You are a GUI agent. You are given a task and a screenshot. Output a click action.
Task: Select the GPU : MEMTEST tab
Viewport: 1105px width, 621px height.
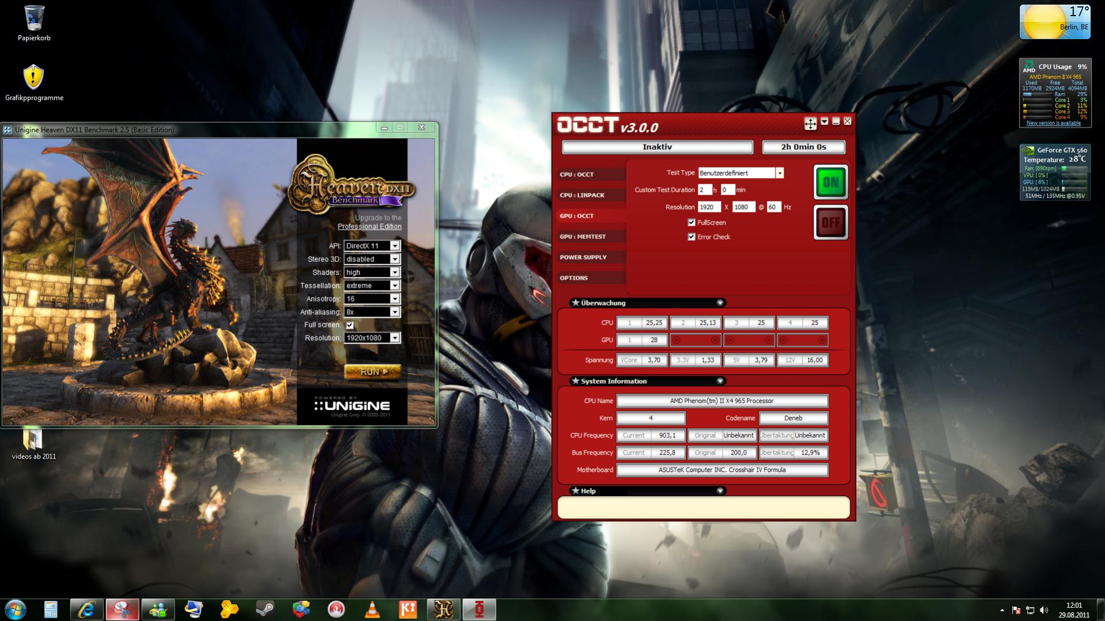point(591,237)
